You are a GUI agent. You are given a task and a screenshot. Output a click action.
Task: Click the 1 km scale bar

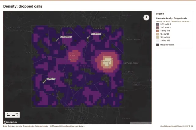(12, 115)
